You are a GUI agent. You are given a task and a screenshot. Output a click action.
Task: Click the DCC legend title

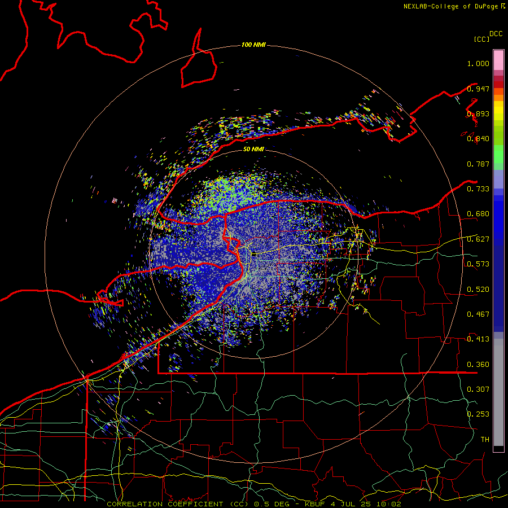[x=496, y=34]
